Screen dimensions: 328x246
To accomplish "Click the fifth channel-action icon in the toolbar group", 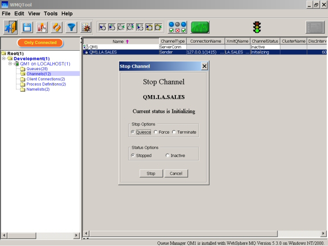I will (140, 27).
